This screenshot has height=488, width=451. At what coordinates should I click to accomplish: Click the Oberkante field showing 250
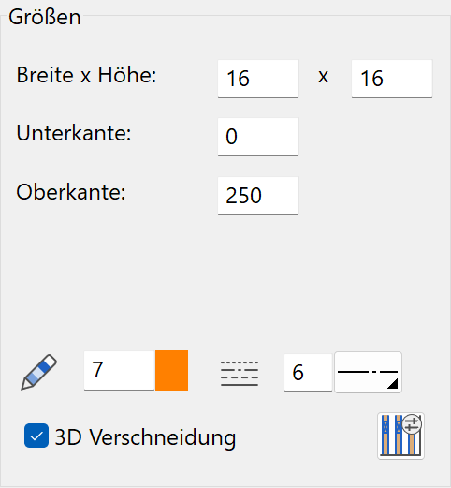click(258, 196)
